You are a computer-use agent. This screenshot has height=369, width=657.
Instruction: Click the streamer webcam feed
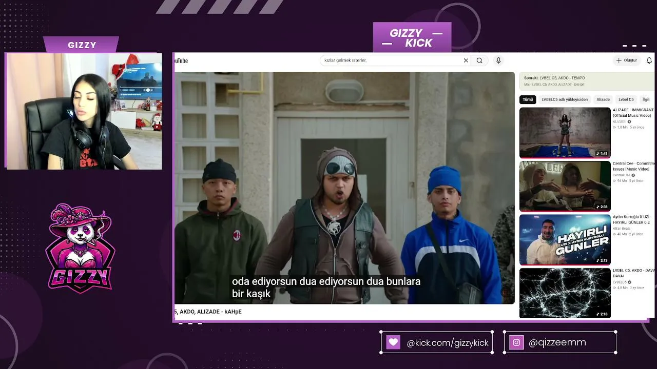[84, 111]
